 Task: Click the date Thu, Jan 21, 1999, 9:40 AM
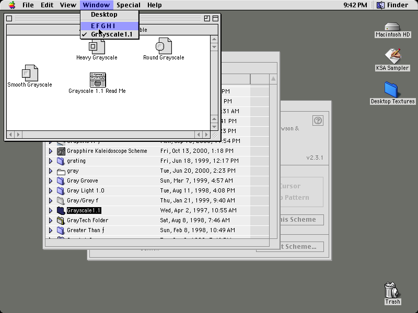click(198, 200)
